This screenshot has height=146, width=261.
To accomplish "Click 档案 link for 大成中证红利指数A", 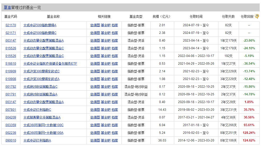I will pyautogui.click(x=115, y=140).
